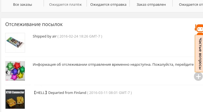Open the colorful star balloons thumbnail
The image size is (203, 112).
pos(15,71)
